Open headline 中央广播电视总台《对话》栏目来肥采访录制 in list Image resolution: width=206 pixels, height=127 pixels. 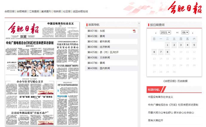[173, 105]
